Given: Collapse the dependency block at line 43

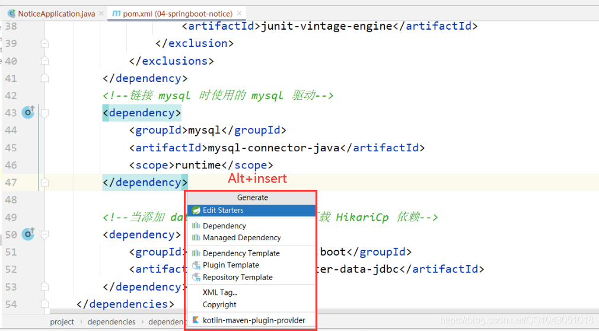Looking at the screenshot, I should pos(44,113).
